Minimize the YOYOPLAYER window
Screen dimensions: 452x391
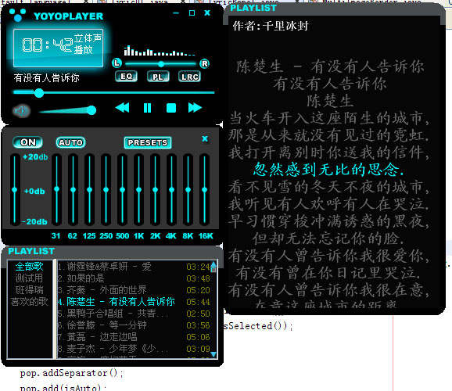tap(176, 13)
